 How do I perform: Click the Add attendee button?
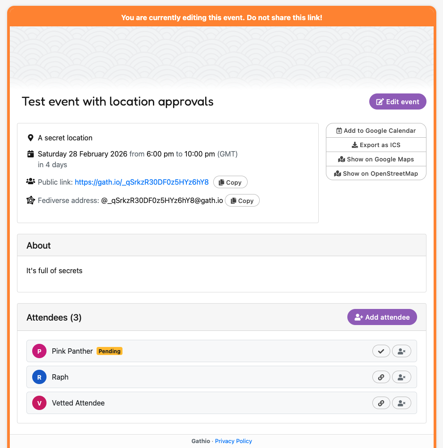pyautogui.click(x=382, y=317)
